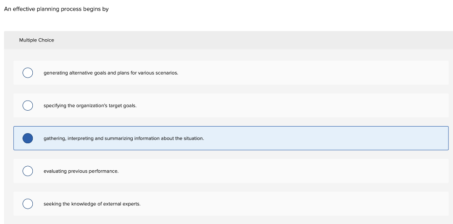
Task: Click text 'generating alternative goals and plans for various scenarios.'
Action: (111, 73)
